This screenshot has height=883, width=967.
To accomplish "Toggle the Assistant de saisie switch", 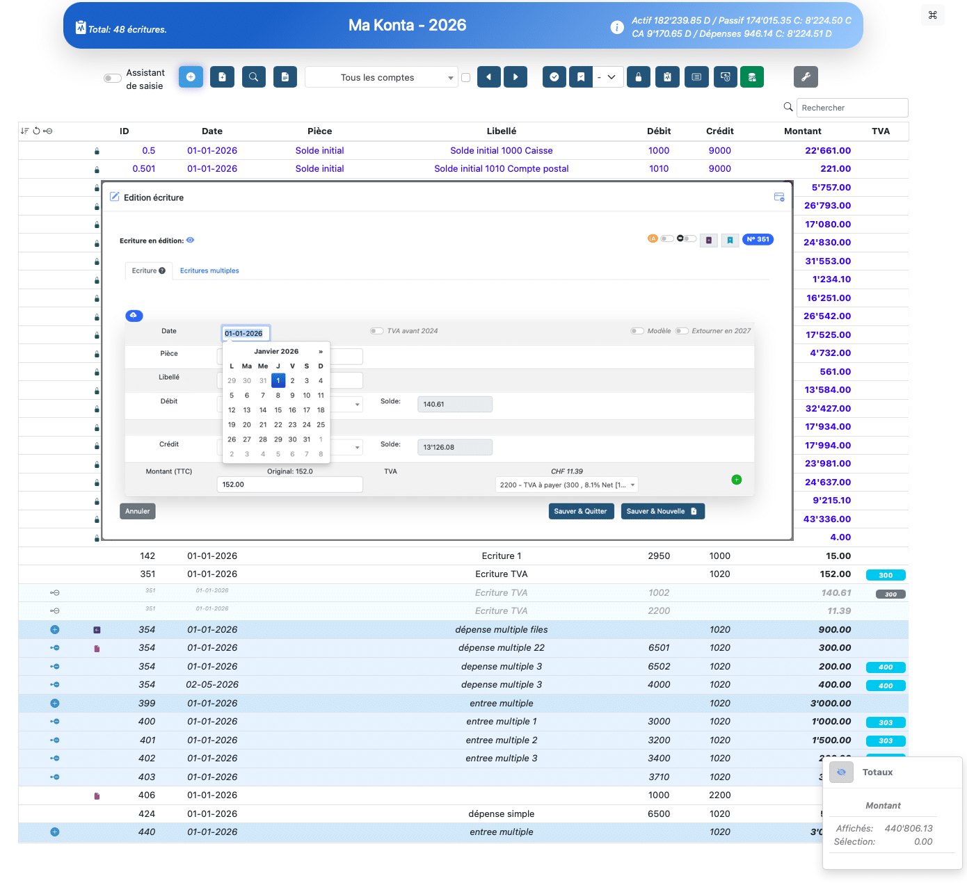I will click(x=112, y=79).
